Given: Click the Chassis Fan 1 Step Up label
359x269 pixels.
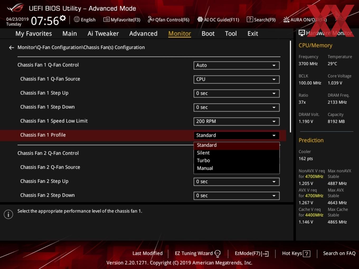Looking at the screenshot, I should coord(44,93).
